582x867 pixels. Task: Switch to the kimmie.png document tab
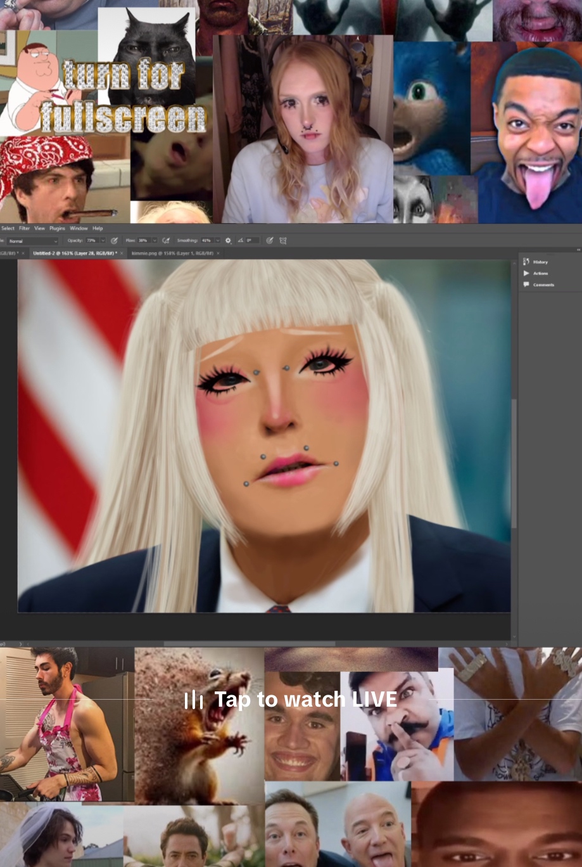171,253
